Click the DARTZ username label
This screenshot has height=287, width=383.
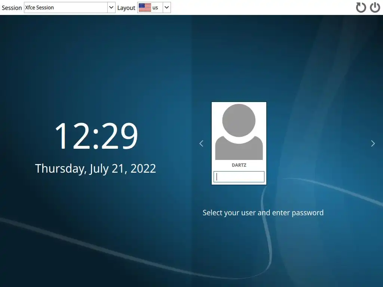pyautogui.click(x=239, y=165)
